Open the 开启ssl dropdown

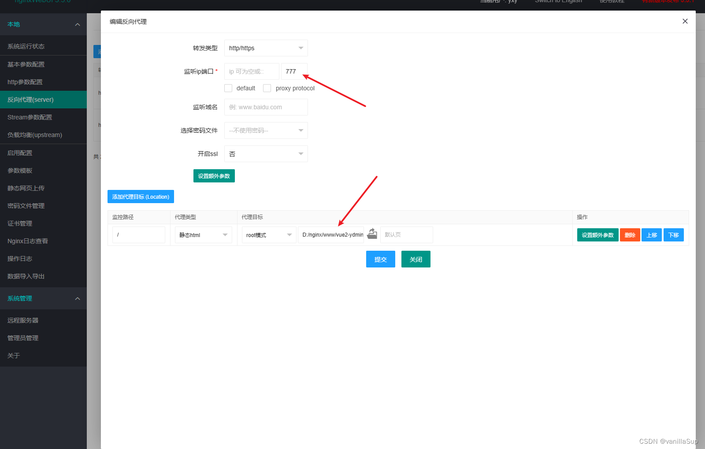(x=266, y=154)
